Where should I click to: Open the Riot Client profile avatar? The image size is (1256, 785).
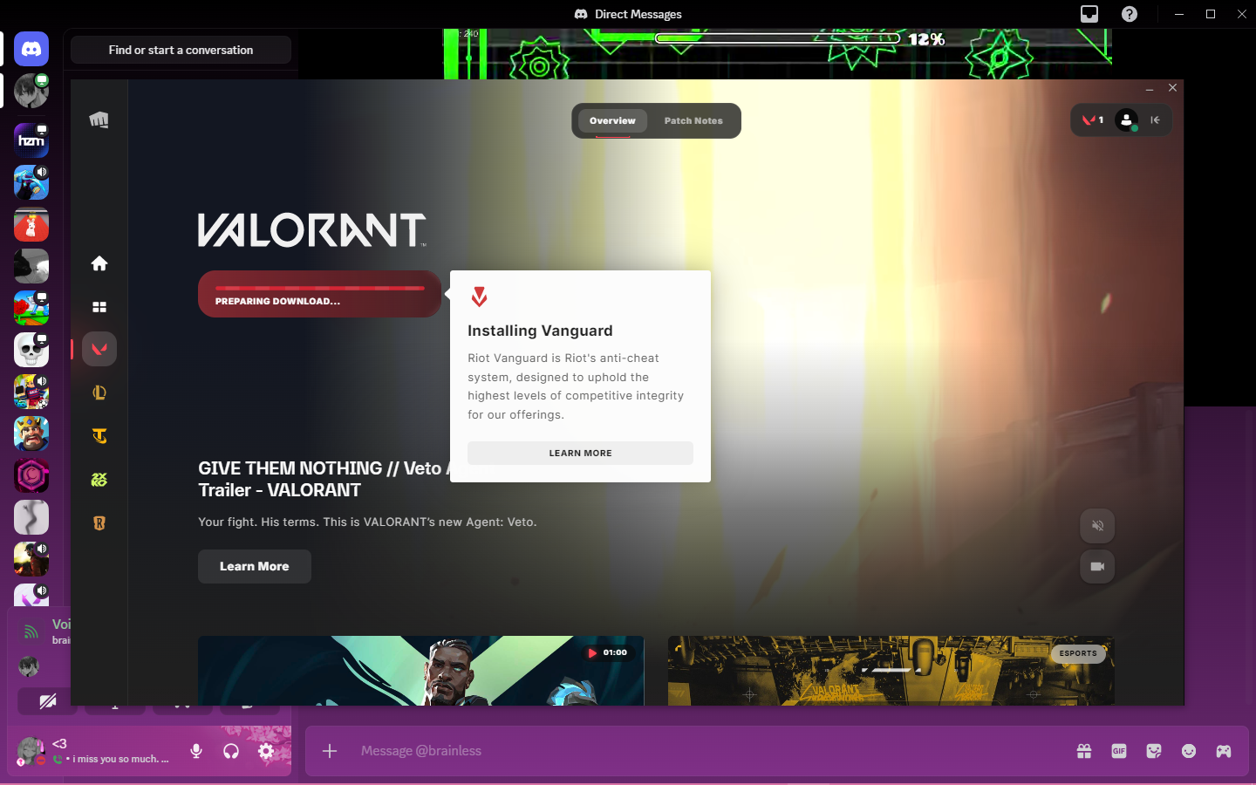point(1127,120)
